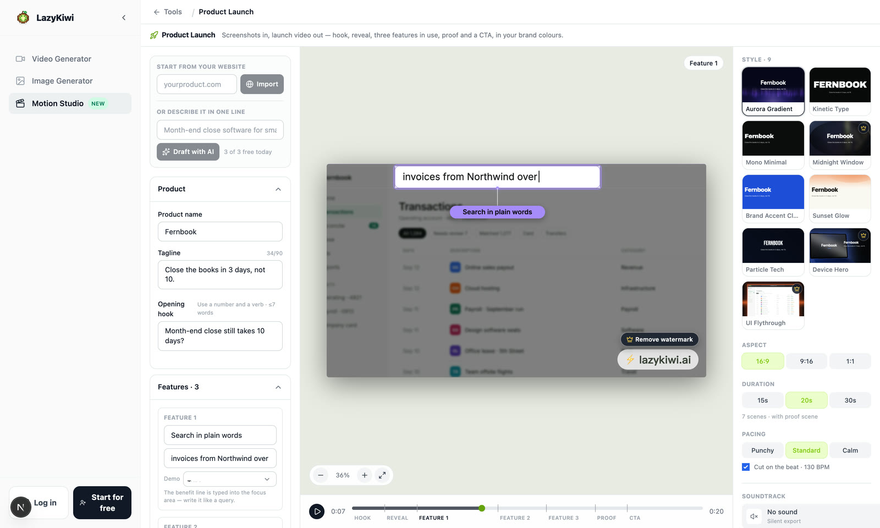Uncheck Cut on the beat checkbox
880x528 pixels.
pos(746,467)
